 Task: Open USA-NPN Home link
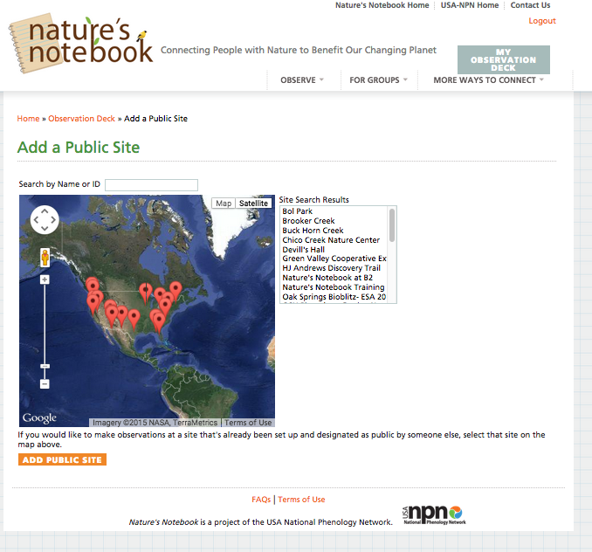coord(469,5)
